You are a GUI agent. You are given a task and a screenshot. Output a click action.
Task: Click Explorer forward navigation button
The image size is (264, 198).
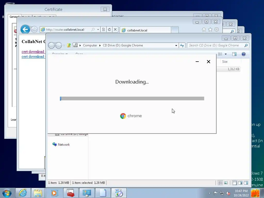[x=59, y=45]
